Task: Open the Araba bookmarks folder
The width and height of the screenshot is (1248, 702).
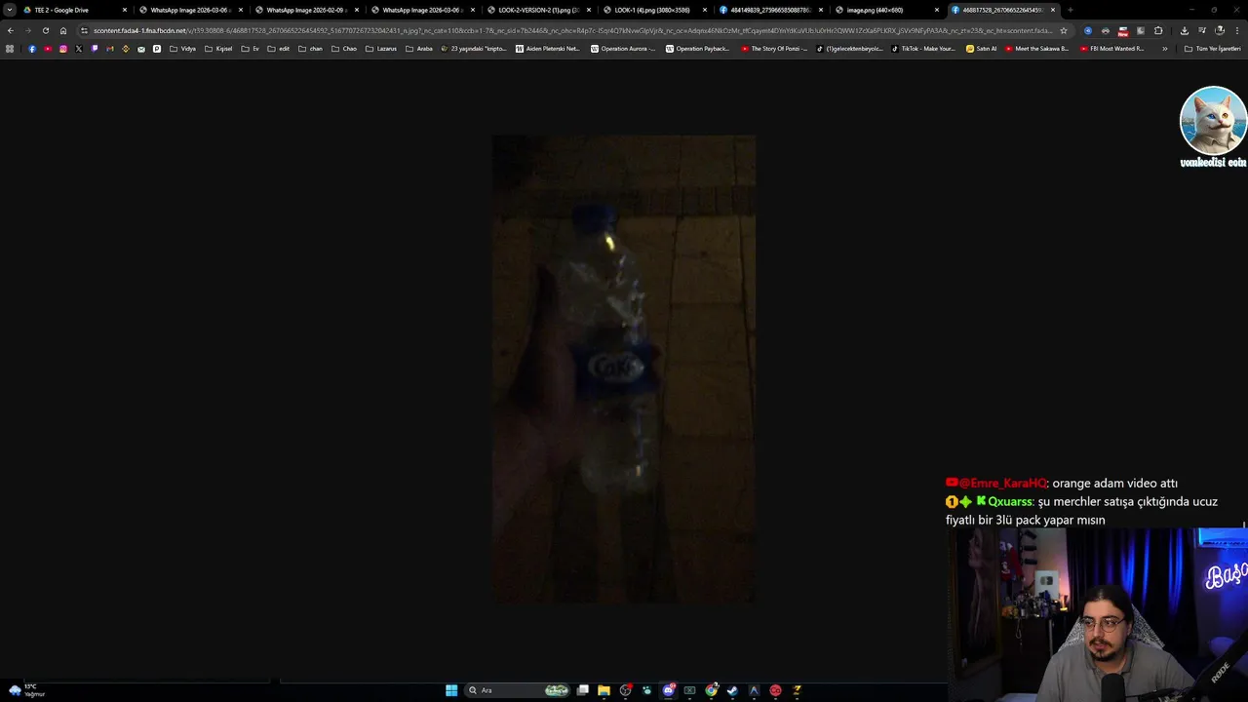Action: click(419, 49)
